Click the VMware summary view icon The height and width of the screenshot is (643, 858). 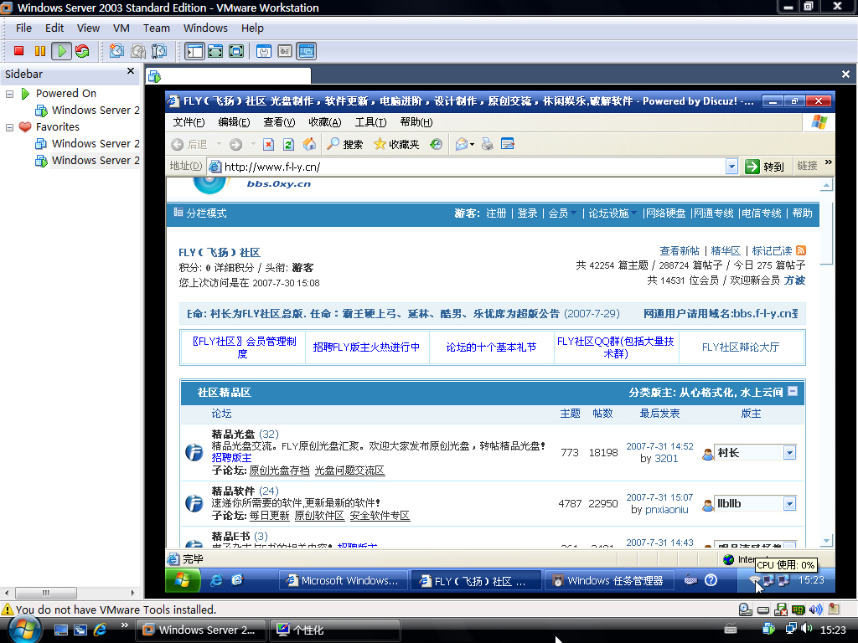pos(264,51)
